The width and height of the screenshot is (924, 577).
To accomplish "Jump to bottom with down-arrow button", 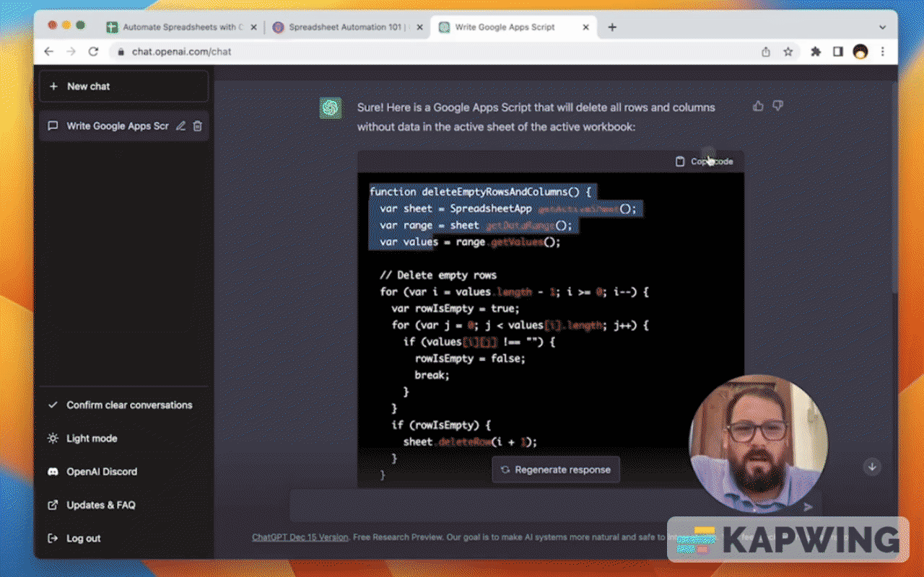I will pos(872,467).
